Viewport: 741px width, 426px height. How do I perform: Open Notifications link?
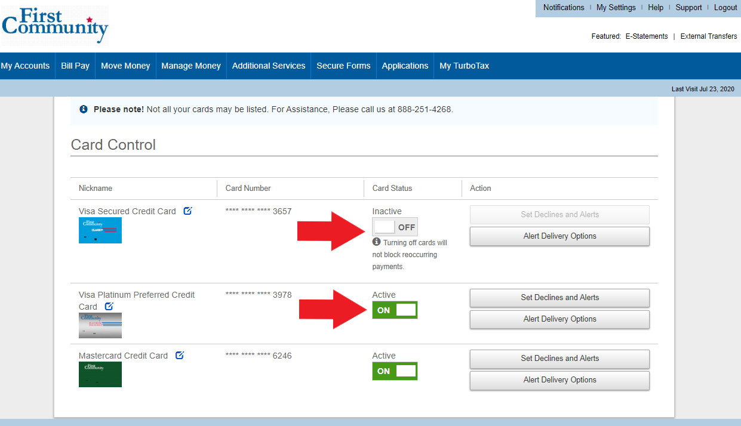[x=564, y=8]
